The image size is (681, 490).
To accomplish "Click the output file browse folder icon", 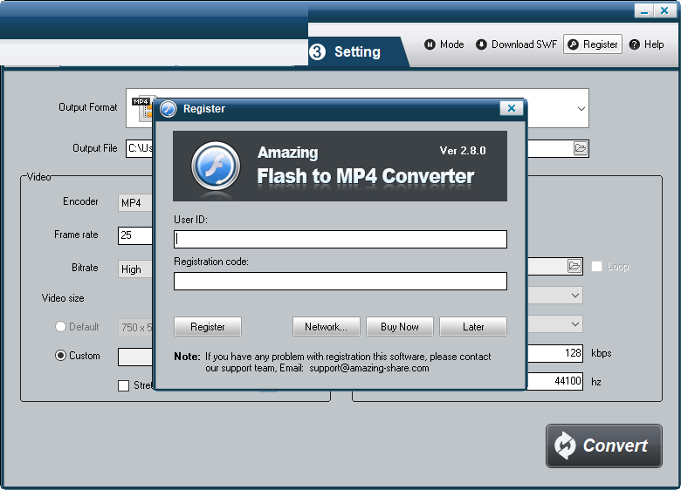I will (581, 148).
